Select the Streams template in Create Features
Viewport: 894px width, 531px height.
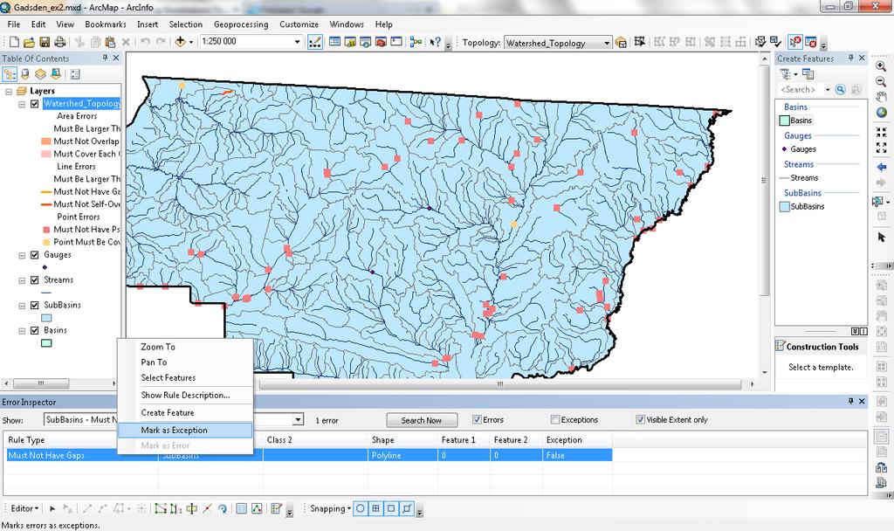[798, 178]
